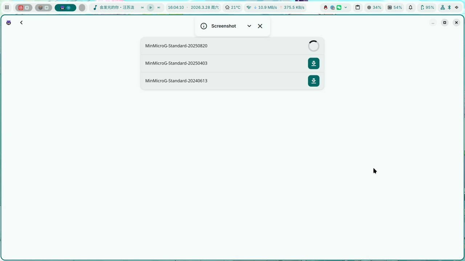The width and height of the screenshot is (465, 261).
Task: Play the current music track
Action: [x=150, y=7]
